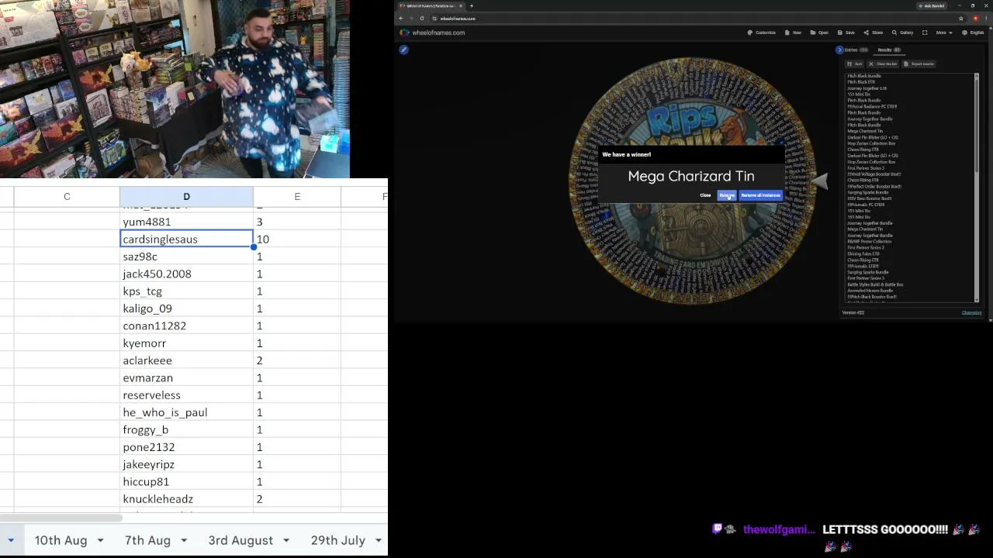Remove the winning entry
Screen dimensions: 993x558
coord(727,195)
